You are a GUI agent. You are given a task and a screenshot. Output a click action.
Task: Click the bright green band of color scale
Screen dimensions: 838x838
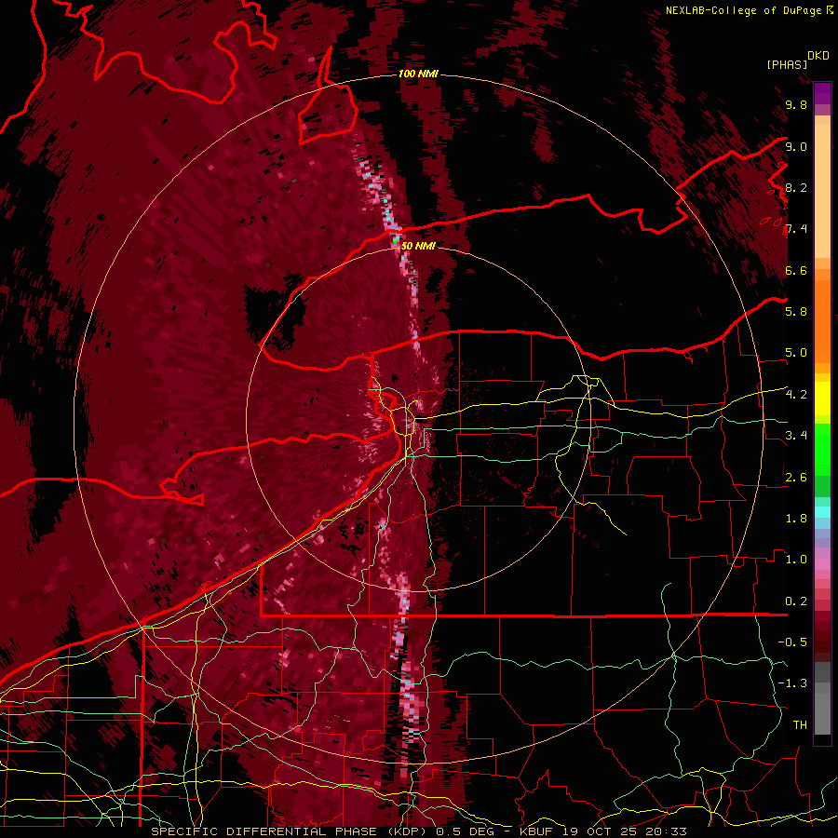click(822, 449)
